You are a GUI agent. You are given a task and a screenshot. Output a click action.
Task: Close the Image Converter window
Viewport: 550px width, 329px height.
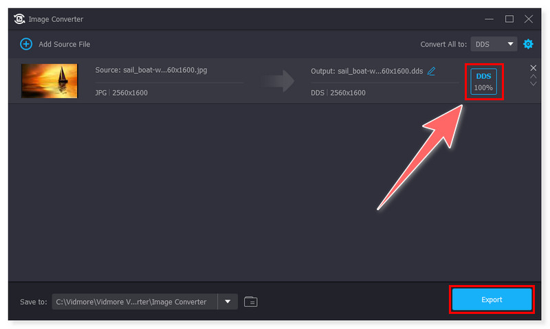pos(529,19)
